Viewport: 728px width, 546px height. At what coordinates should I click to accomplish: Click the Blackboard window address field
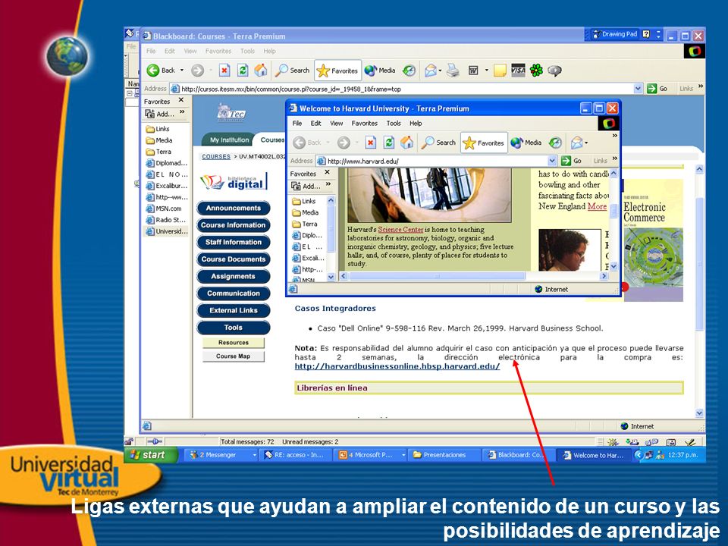pyautogui.click(x=406, y=89)
